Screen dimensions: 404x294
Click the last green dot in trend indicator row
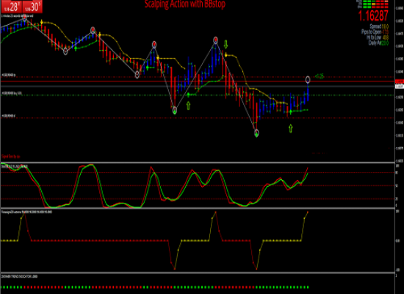tap(307, 287)
